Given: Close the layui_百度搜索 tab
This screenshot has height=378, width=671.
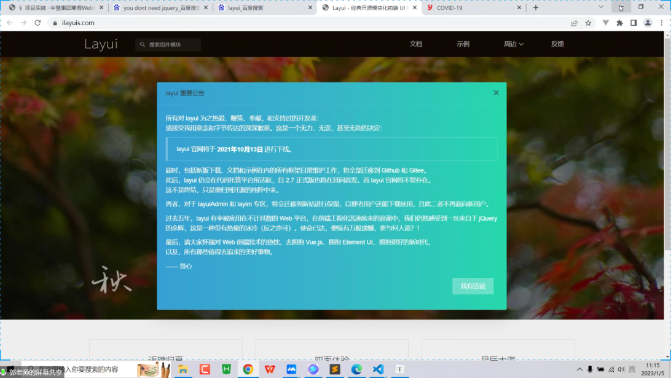Looking at the screenshot, I should tap(310, 8).
